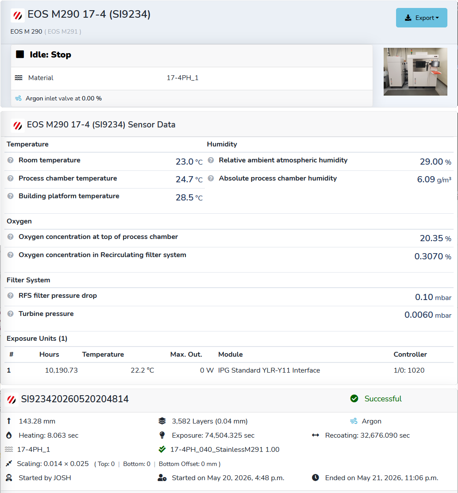This screenshot has width=458, height=493.
Task: Click the Hours column header
Action: click(49, 354)
